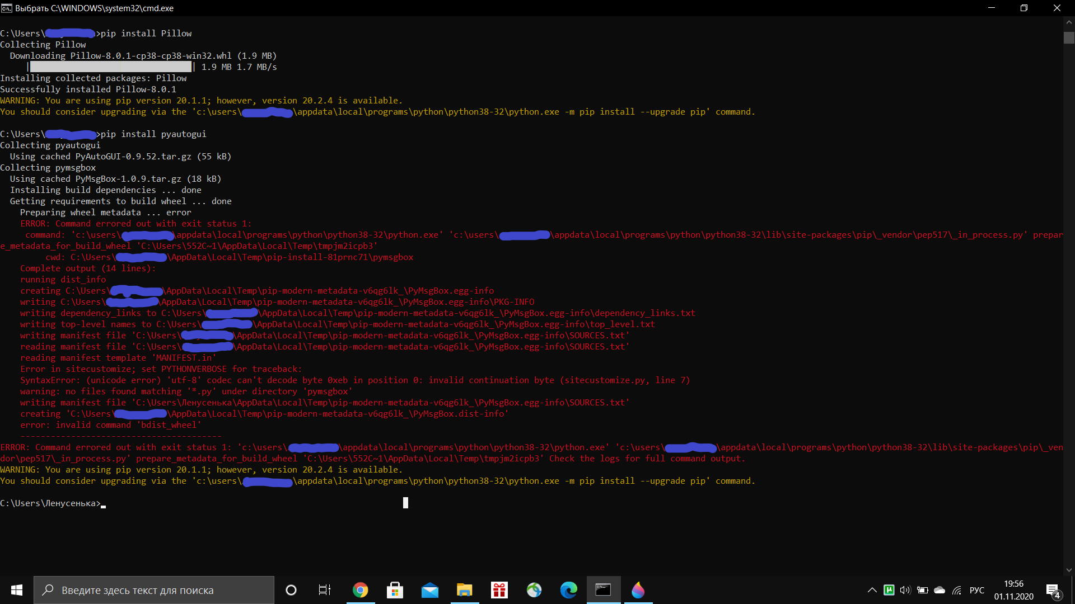This screenshot has height=604, width=1075.
Task: Click "error: invalid command 'bdist_wheel'" line
Action: pos(111,425)
